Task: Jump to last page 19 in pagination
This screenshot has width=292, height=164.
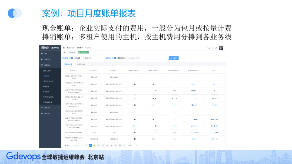Action: [x=120, y=145]
